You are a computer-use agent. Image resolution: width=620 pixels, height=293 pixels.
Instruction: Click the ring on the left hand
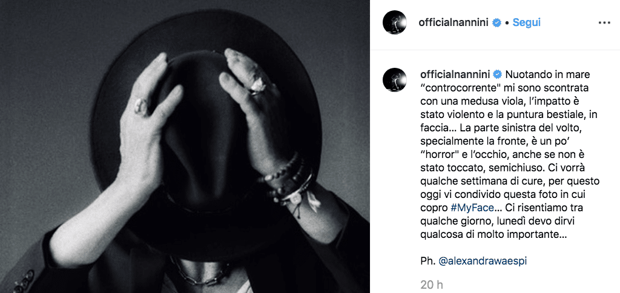[140, 107]
